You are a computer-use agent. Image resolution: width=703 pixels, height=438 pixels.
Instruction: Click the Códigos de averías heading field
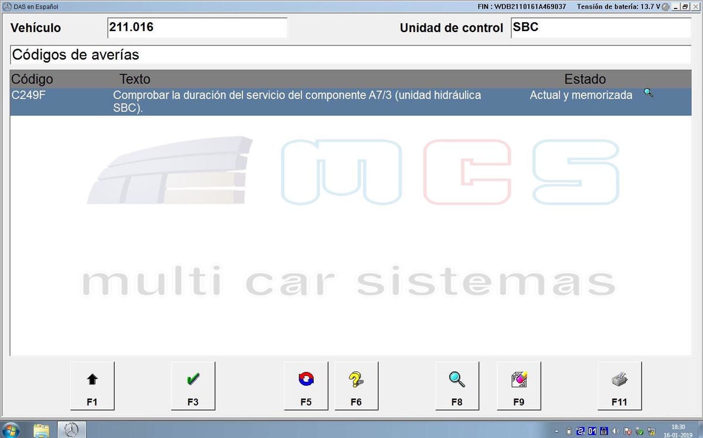coord(351,55)
